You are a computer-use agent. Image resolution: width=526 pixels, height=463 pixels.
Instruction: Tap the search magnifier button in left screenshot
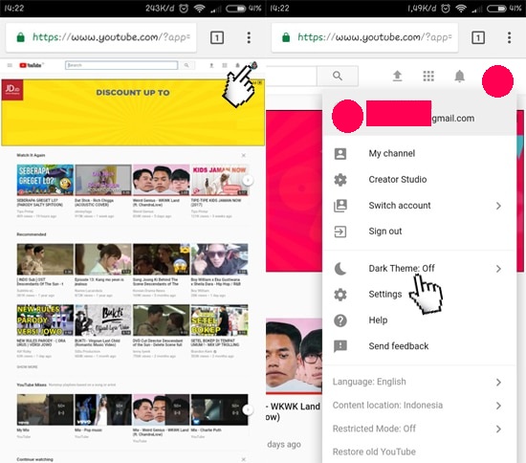pos(186,65)
